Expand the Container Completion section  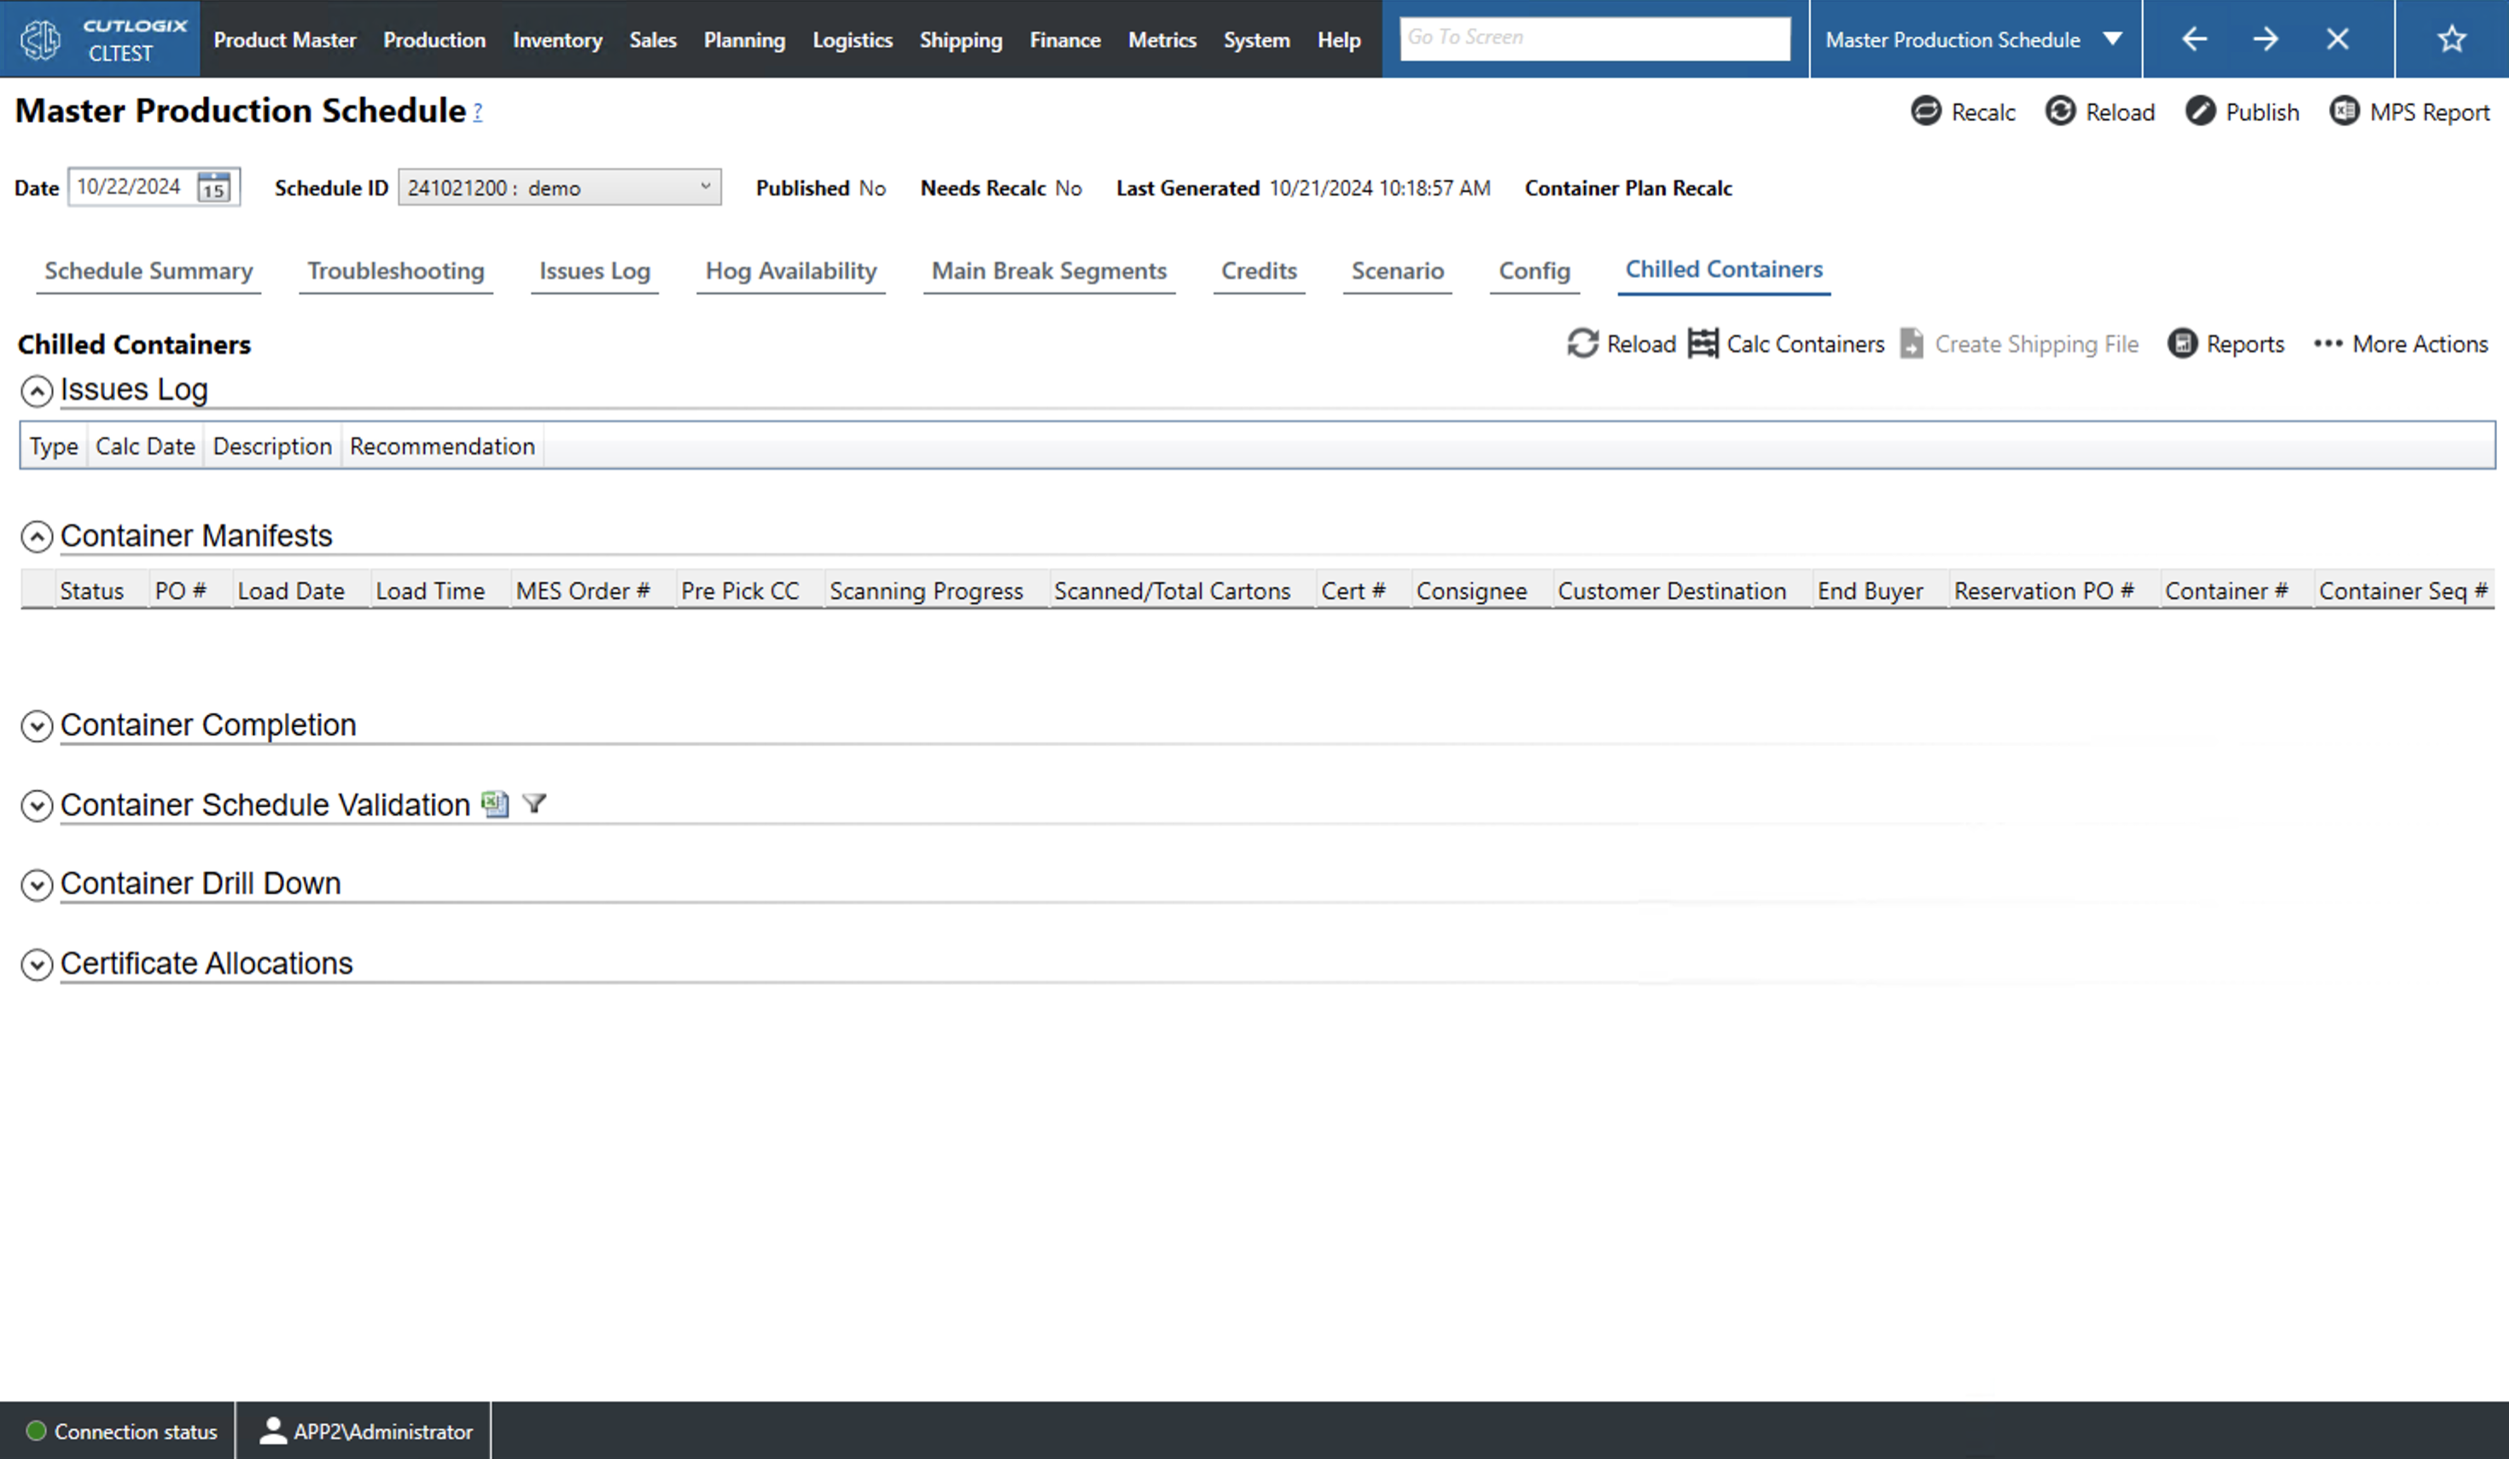click(36, 727)
